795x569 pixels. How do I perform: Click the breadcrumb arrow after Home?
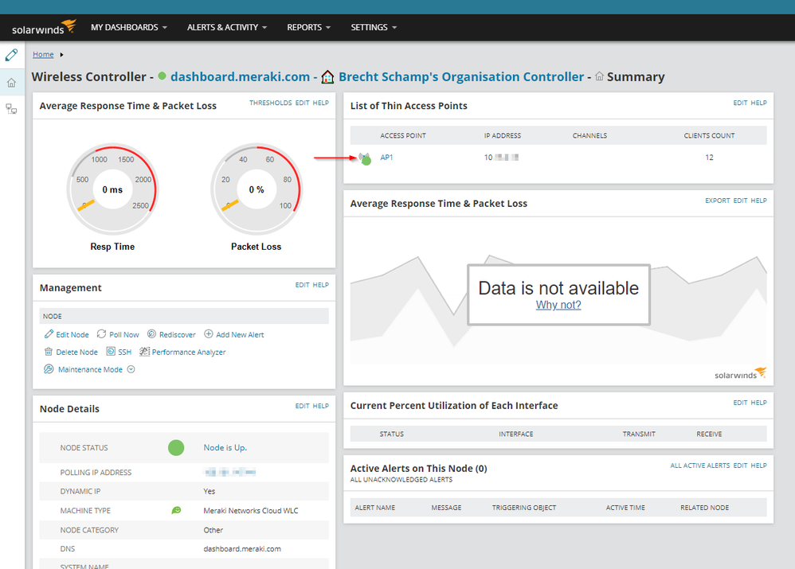tap(61, 55)
